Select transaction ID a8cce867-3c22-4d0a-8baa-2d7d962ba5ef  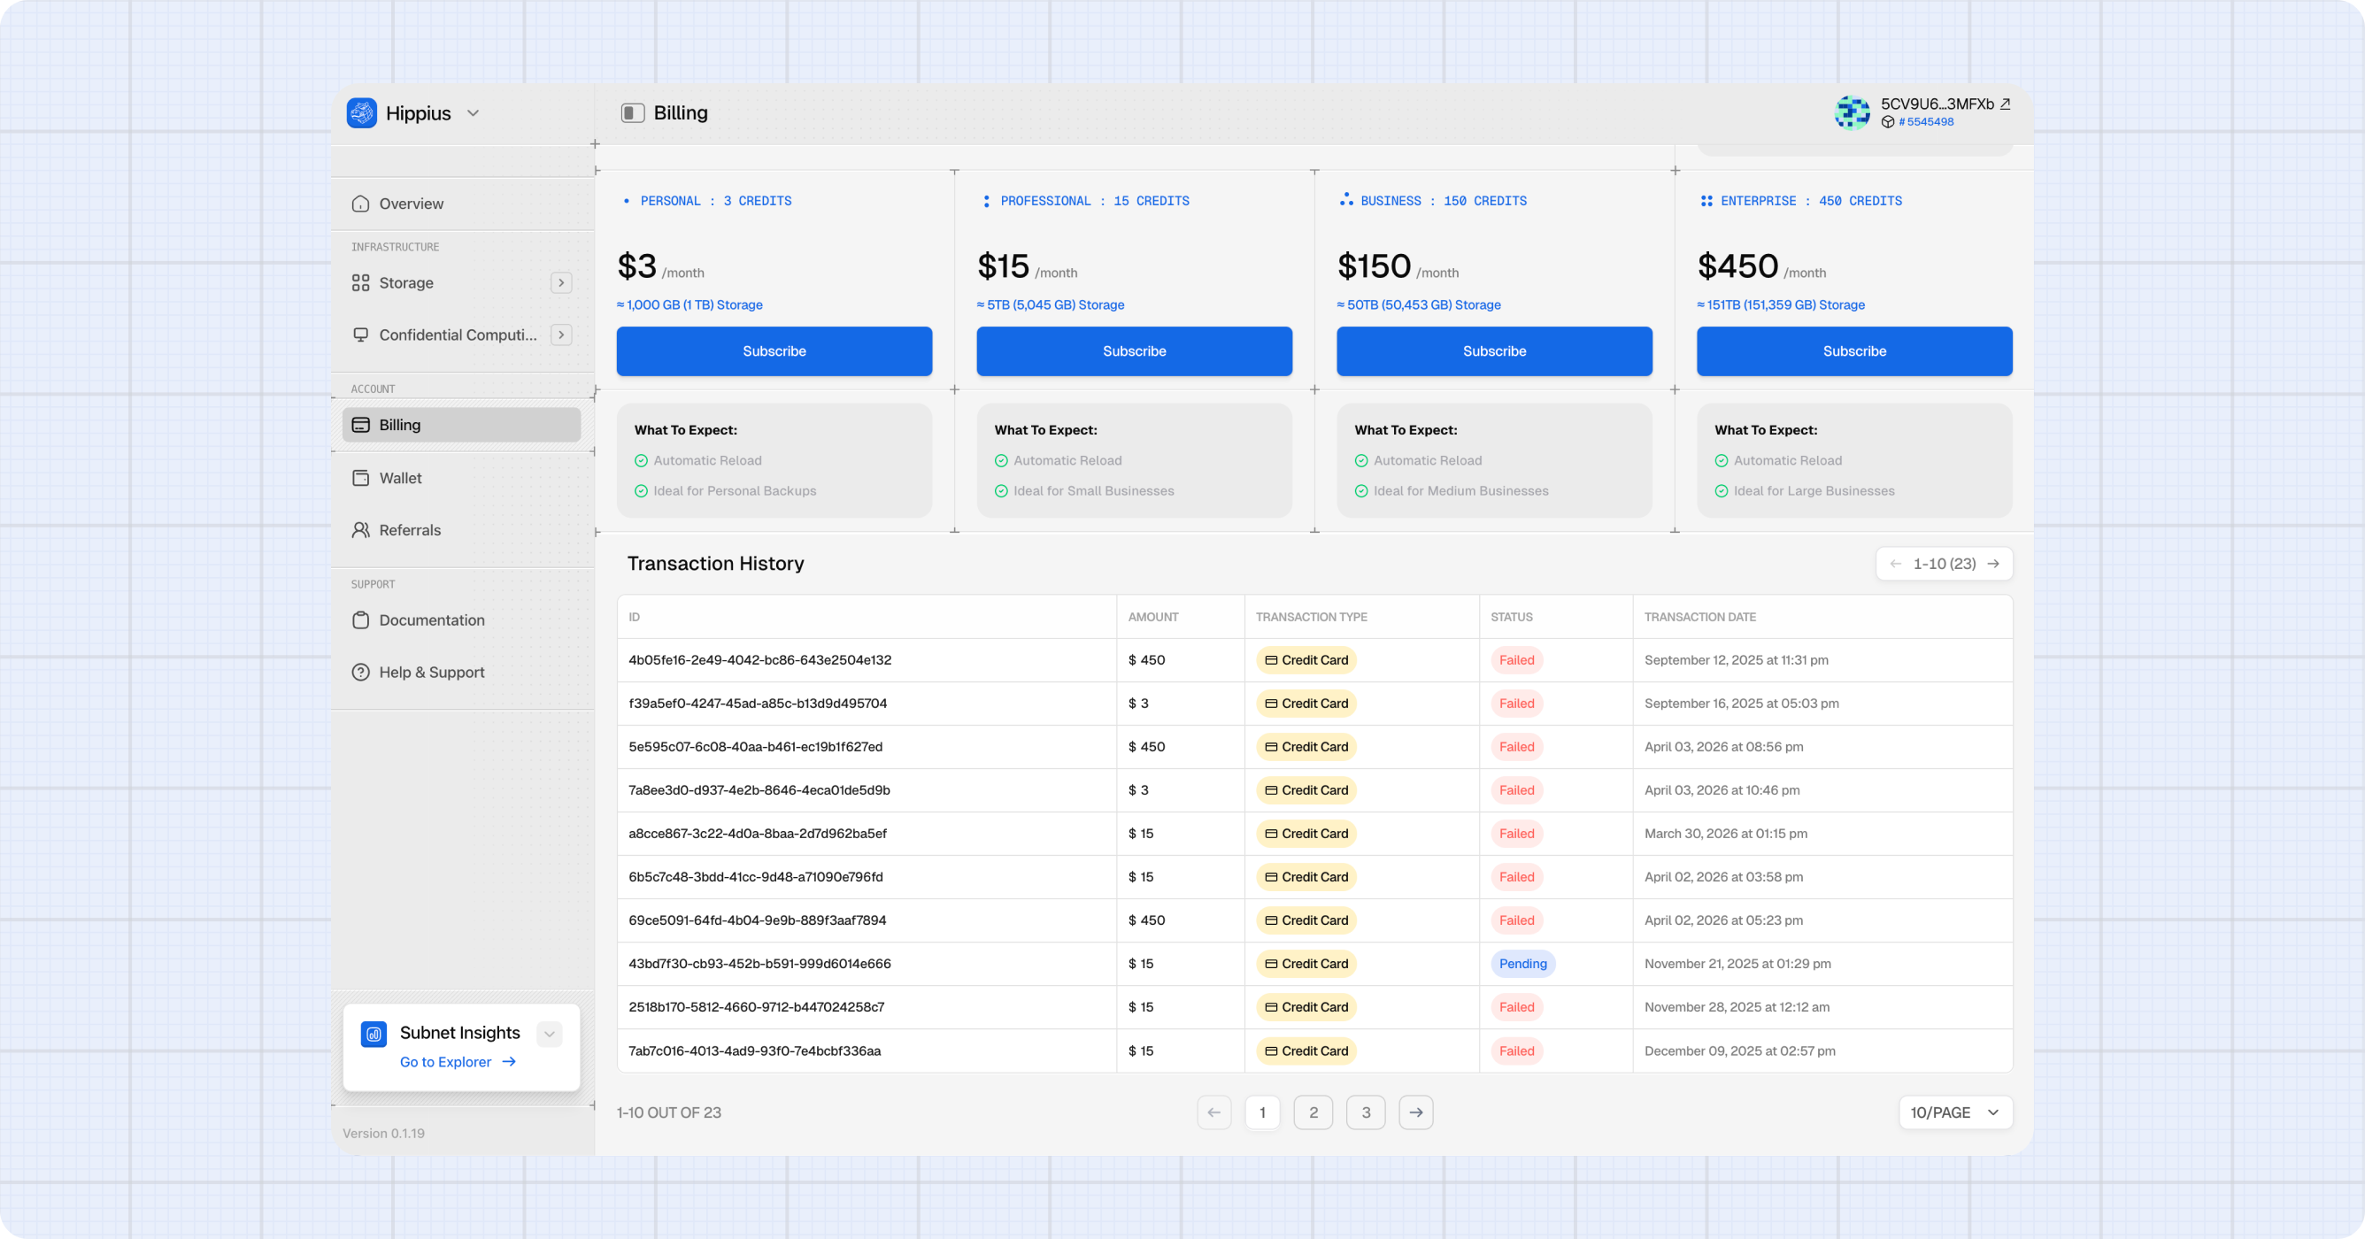[757, 835]
